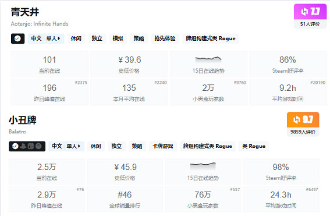
Task: Click 2.5万 当前在线 cell
Action: pos(47,171)
